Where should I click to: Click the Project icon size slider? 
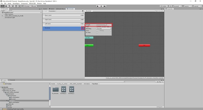[x=159, y=107]
